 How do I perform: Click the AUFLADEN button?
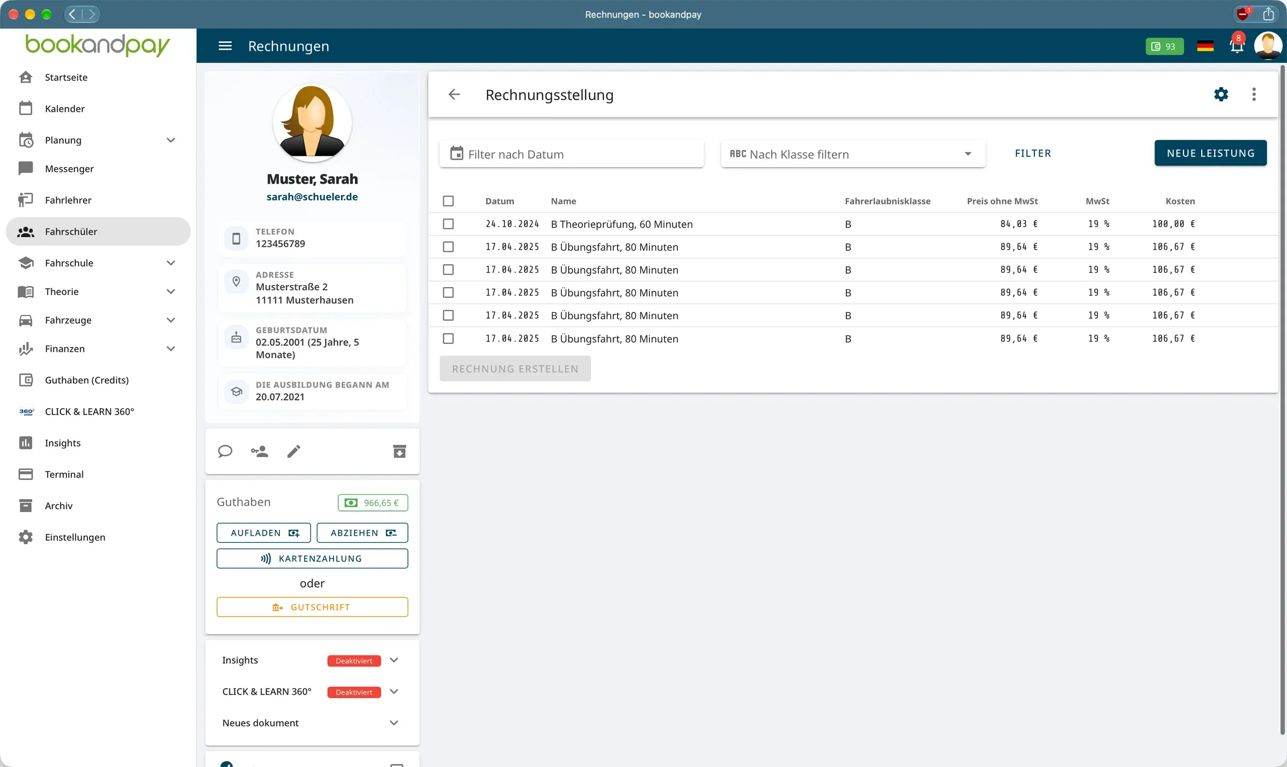[263, 533]
